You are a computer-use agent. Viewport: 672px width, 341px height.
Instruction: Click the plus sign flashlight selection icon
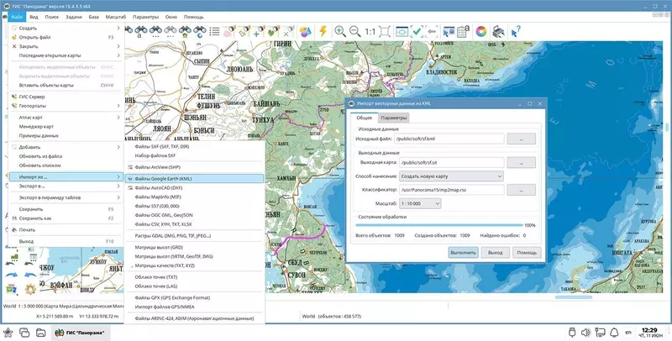click(259, 31)
